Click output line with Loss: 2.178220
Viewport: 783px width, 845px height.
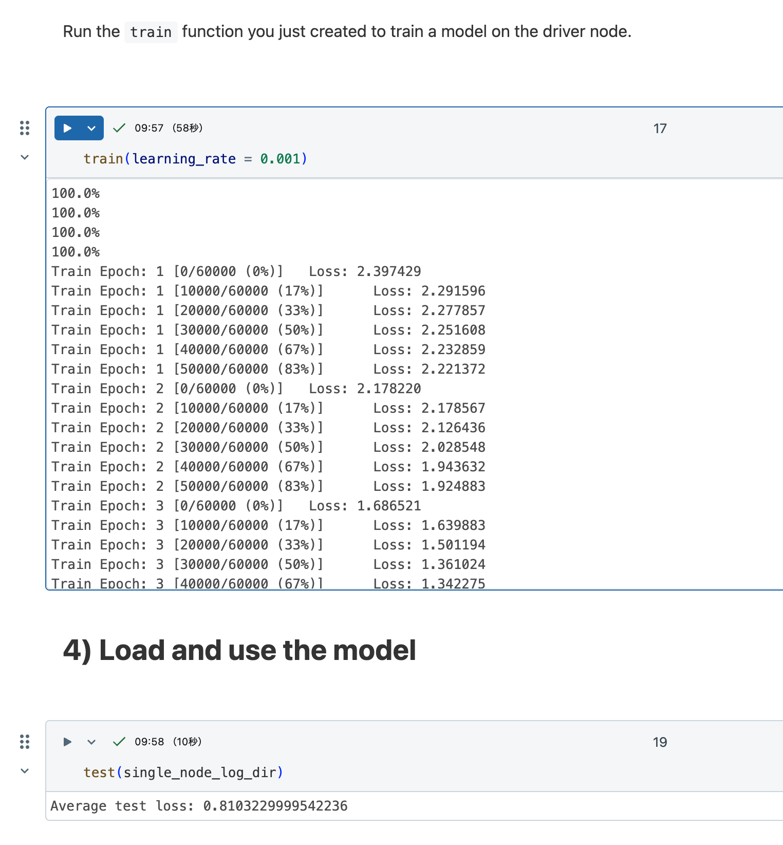coord(236,389)
